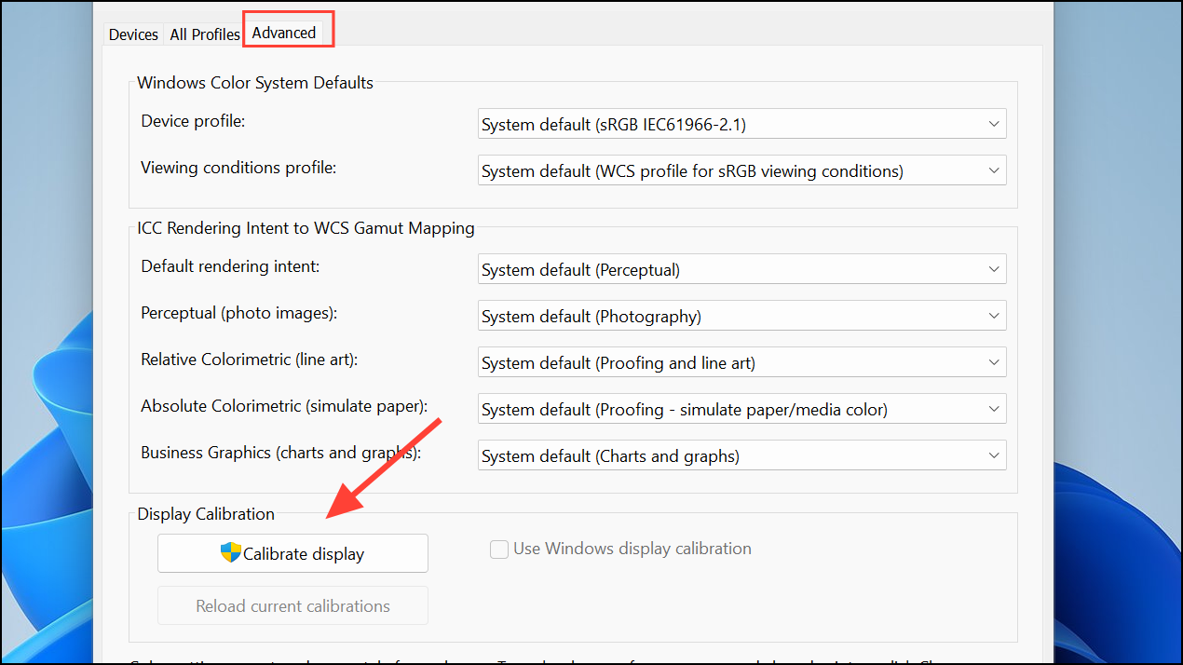This screenshot has height=665, width=1183.
Task: Click the Calibrate display button
Action: coord(292,553)
